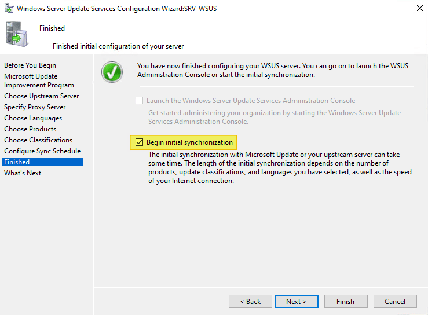
Task: Select the highlighted Finished step
Action: click(x=43, y=162)
